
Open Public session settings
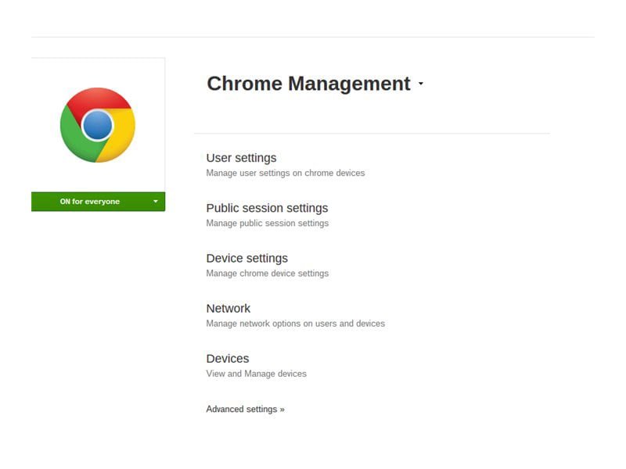[267, 208]
